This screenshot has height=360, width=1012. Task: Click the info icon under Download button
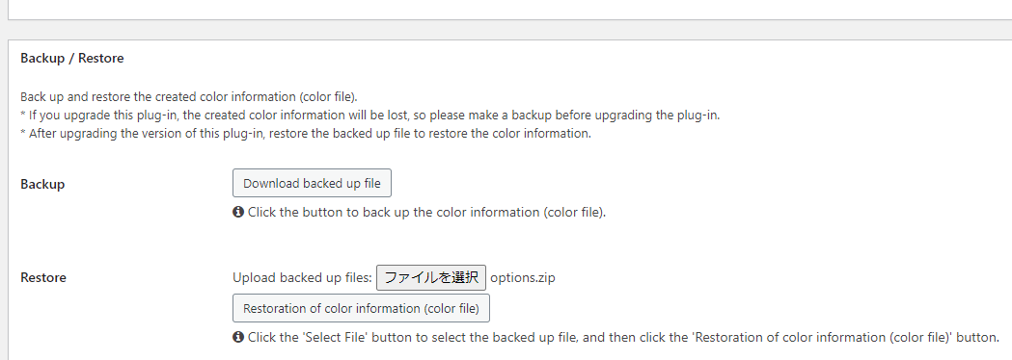[x=237, y=212]
